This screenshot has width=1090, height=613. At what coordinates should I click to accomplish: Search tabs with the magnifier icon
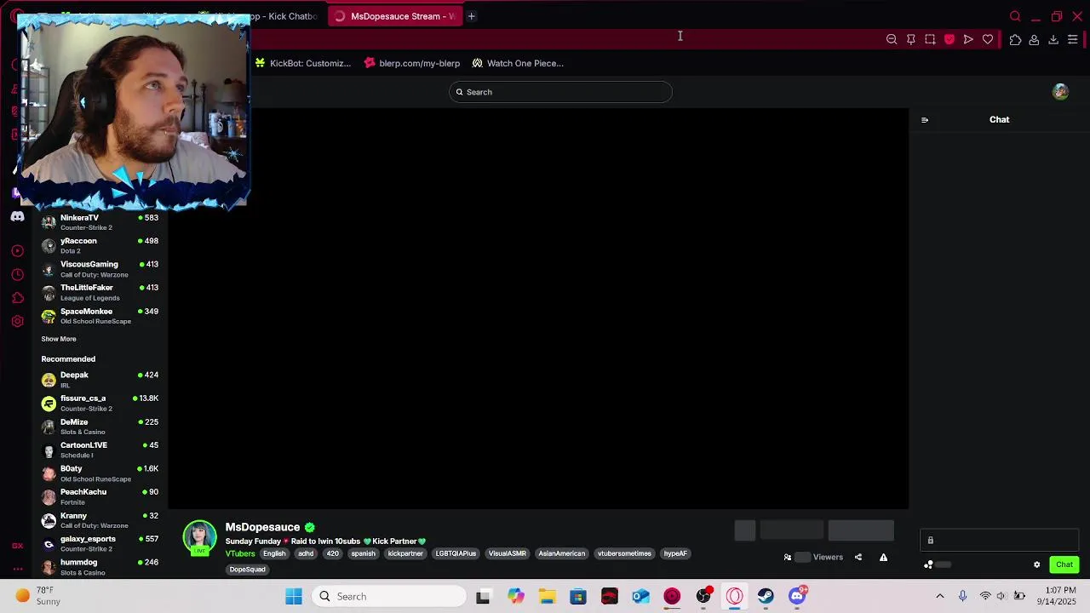[x=1015, y=16]
